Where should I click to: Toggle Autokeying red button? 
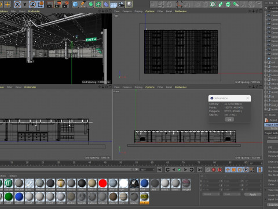[x=214, y=170]
